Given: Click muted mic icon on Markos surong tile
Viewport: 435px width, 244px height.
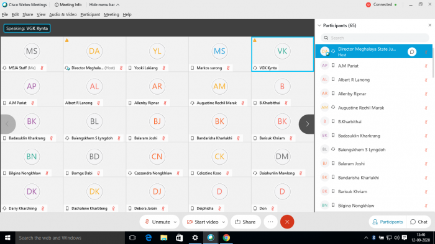Looking at the screenshot, I should point(228,68).
